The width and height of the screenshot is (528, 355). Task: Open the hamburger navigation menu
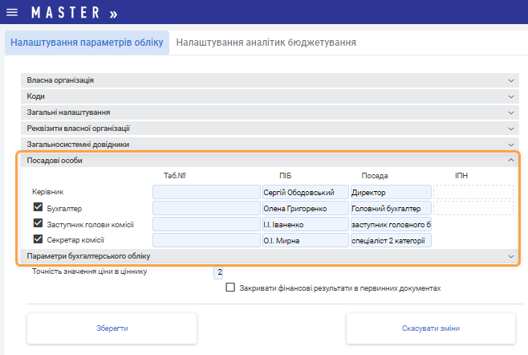pyautogui.click(x=11, y=14)
